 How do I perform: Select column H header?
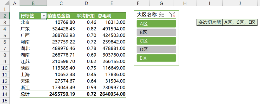pyautogui.click(x=185, y=3)
